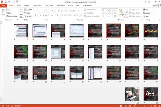This screenshot has height=107, width=161.
Task: Switch to the VIEW tab
Action: point(78,6)
